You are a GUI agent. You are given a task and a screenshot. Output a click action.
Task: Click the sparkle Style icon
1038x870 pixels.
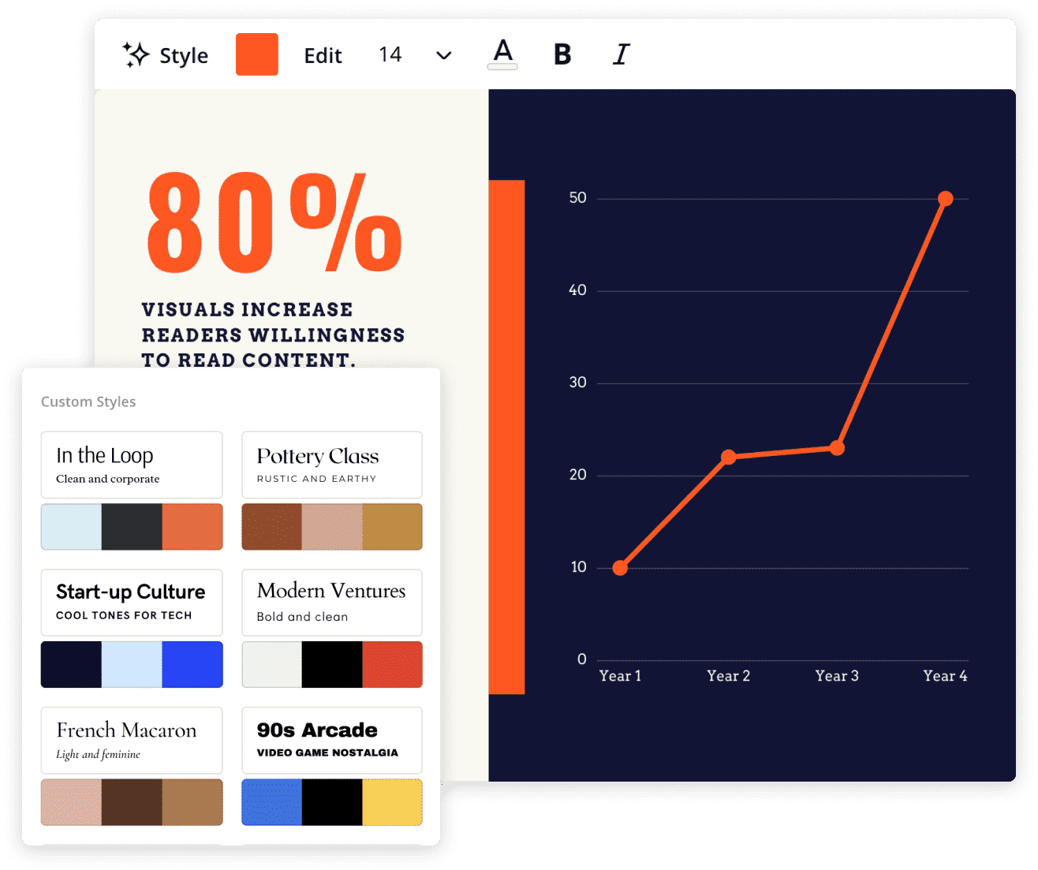tap(136, 54)
